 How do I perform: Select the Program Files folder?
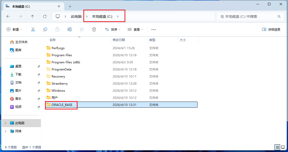pos(62,55)
